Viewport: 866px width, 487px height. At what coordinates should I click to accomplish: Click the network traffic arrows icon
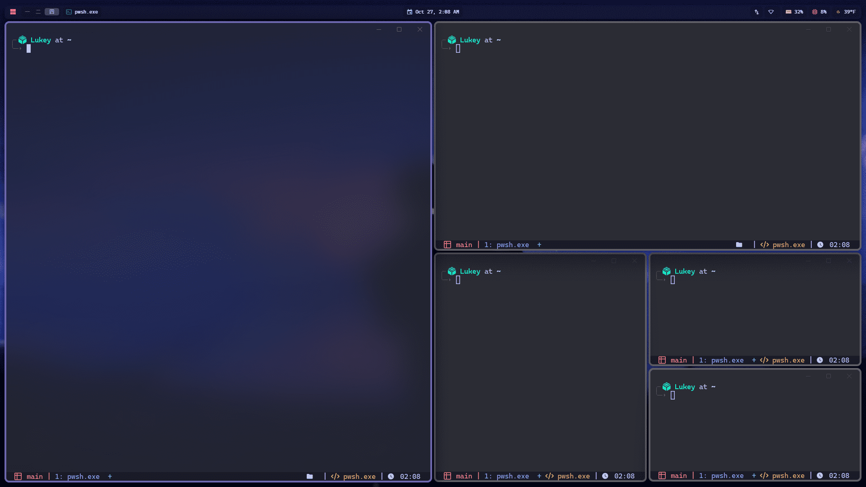(756, 12)
